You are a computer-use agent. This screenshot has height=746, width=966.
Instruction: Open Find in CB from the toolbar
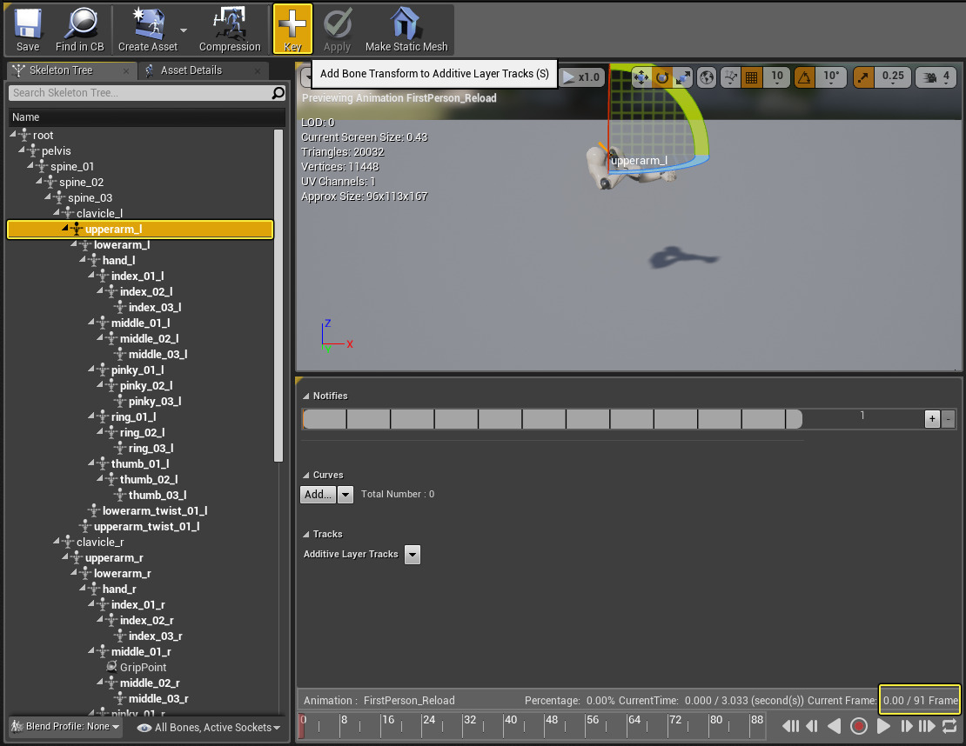[80, 30]
